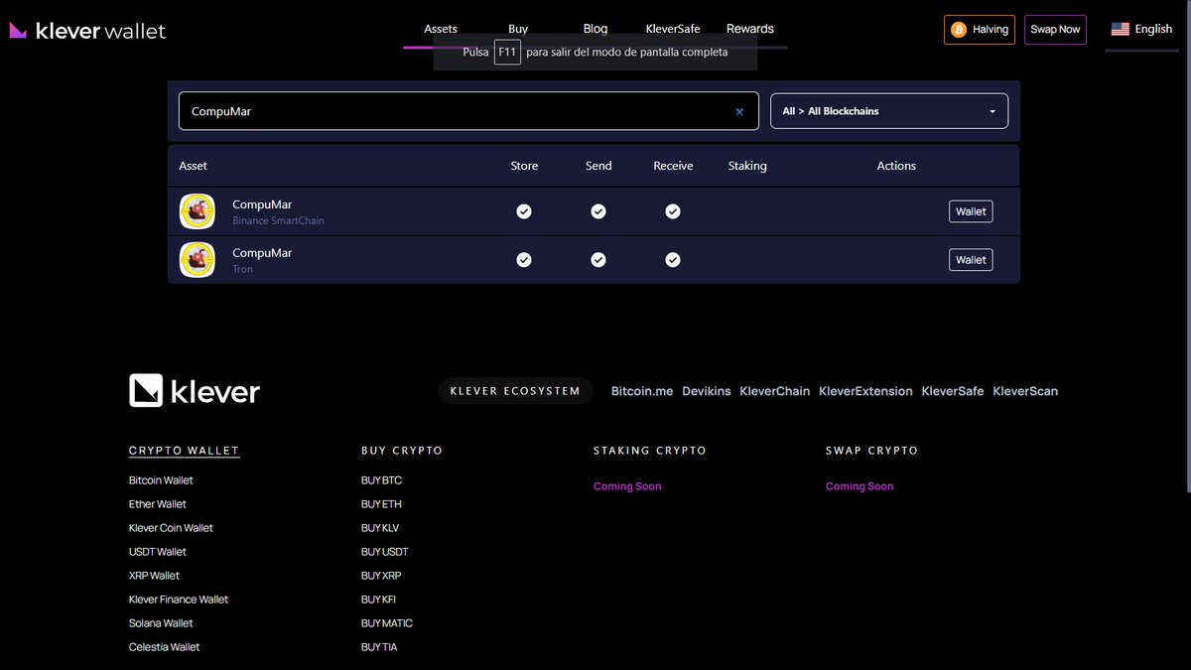This screenshot has height=670, width=1191.
Task: Click the BUY KFI link
Action: (x=378, y=600)
